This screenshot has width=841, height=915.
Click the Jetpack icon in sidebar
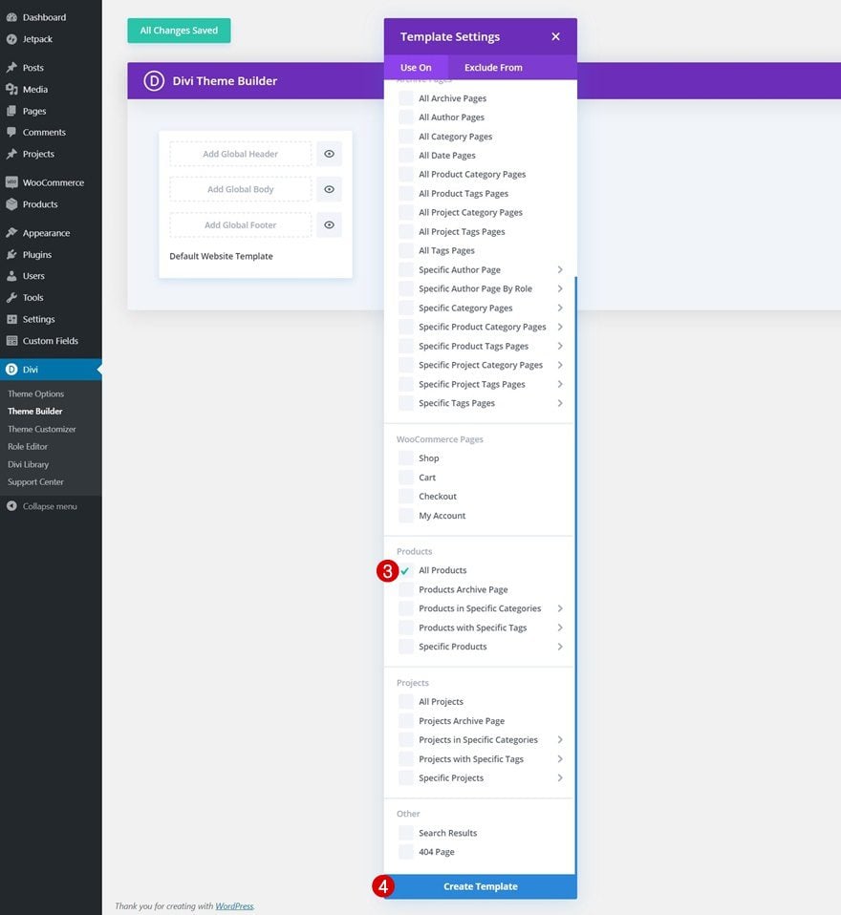11,39
